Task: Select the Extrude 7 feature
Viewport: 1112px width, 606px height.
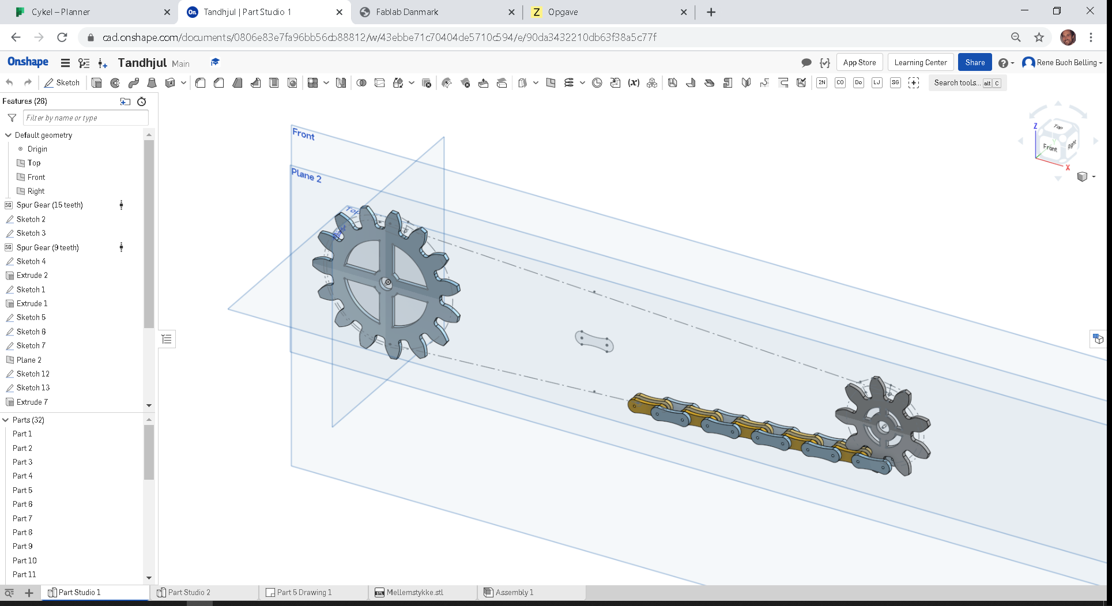Action: [x=32, y=402]
